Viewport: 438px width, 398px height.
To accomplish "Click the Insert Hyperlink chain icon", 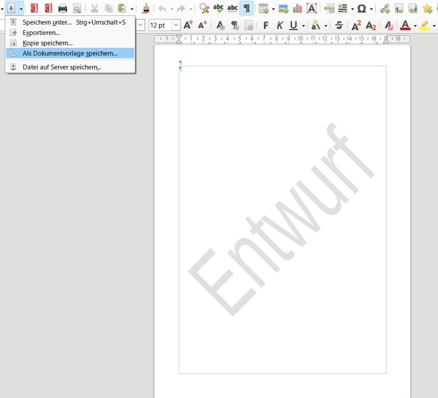I will [385, 9].
